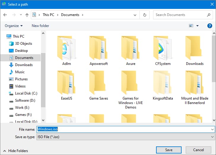Viewport: 216px width, 155px height.
Task: Open the Adlm folder icon
Action: coord(67,49)
